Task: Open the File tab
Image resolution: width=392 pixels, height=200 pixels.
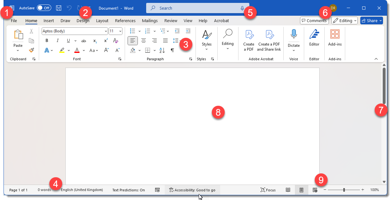Action: pos(14,21)
